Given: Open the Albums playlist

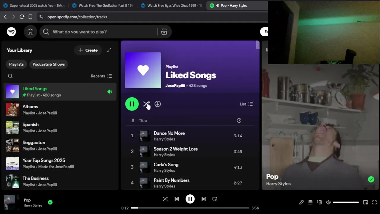Looking at the screenshot, I should pos(60,110).
